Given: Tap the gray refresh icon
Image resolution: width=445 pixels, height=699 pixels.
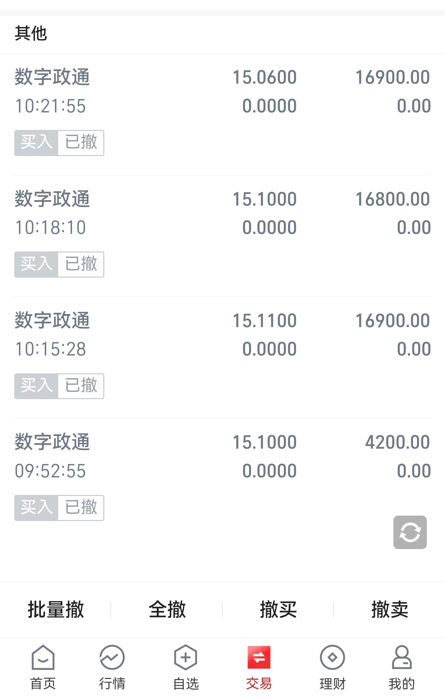Looking at the screenshot, I should 410,532.
